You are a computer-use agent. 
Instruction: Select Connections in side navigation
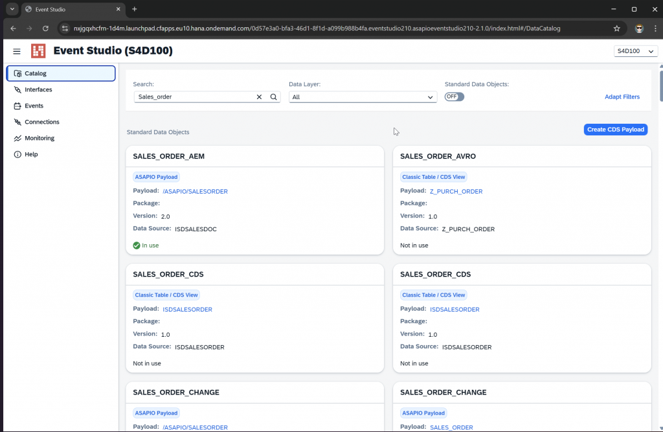41,122
